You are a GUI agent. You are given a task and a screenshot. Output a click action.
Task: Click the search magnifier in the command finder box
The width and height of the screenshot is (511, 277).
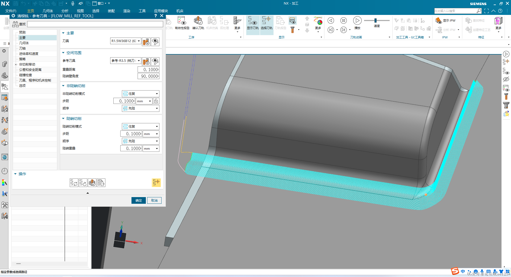(x=479, y=11)
